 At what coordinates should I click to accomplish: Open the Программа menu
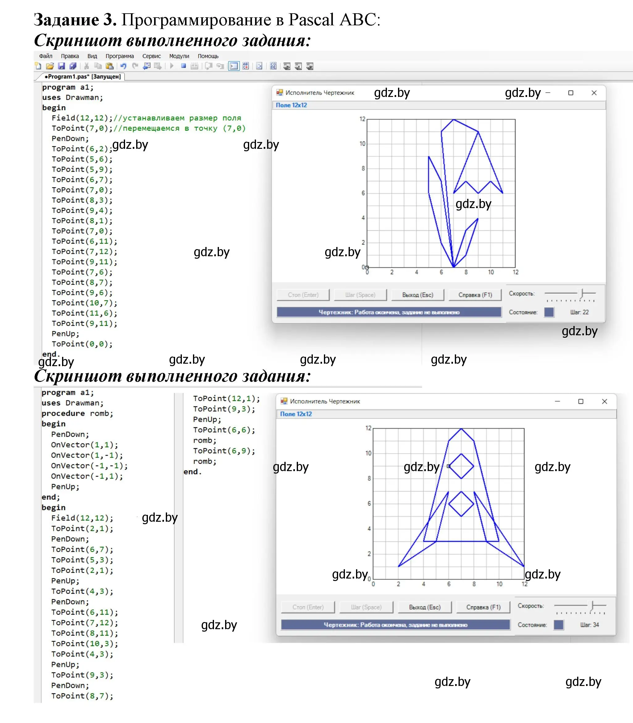pos(120,56)
